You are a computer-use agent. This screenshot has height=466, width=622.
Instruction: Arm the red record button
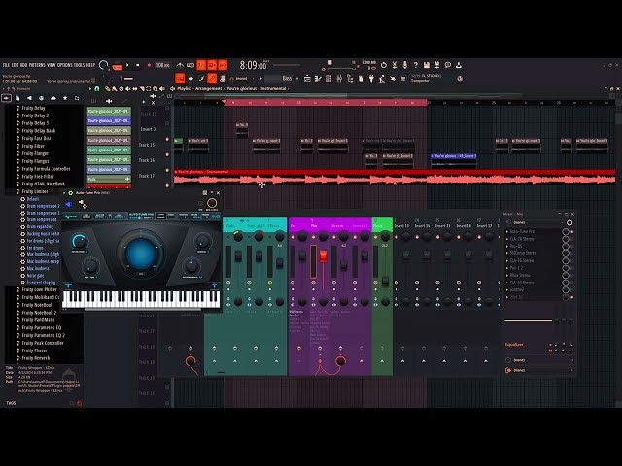pyautogui.click(x=149, y=65)
